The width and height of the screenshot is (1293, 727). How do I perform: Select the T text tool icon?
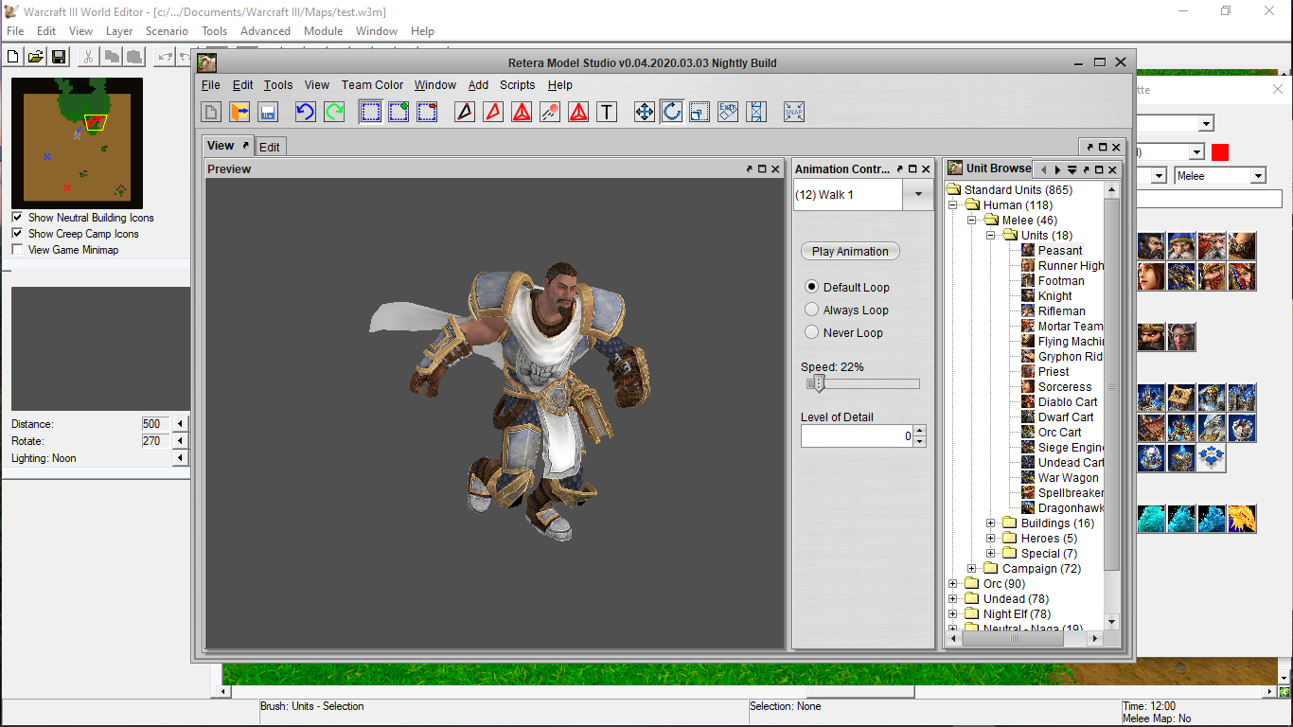[x=607, y=112]
